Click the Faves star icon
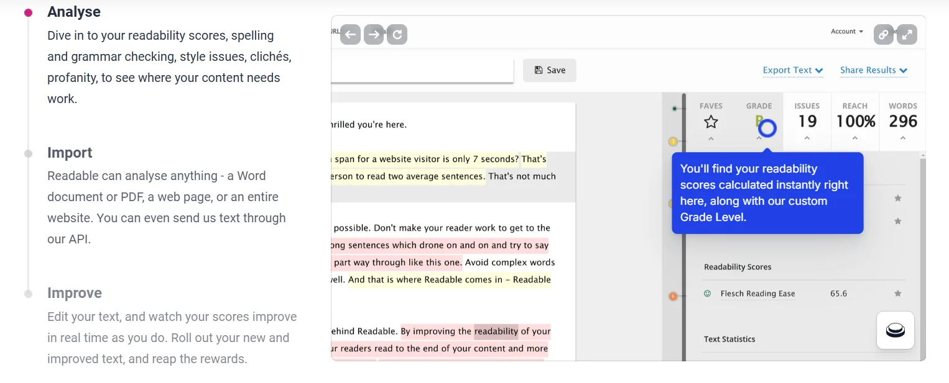The width and height of the screenshot is (949, 383). (711, 122)
